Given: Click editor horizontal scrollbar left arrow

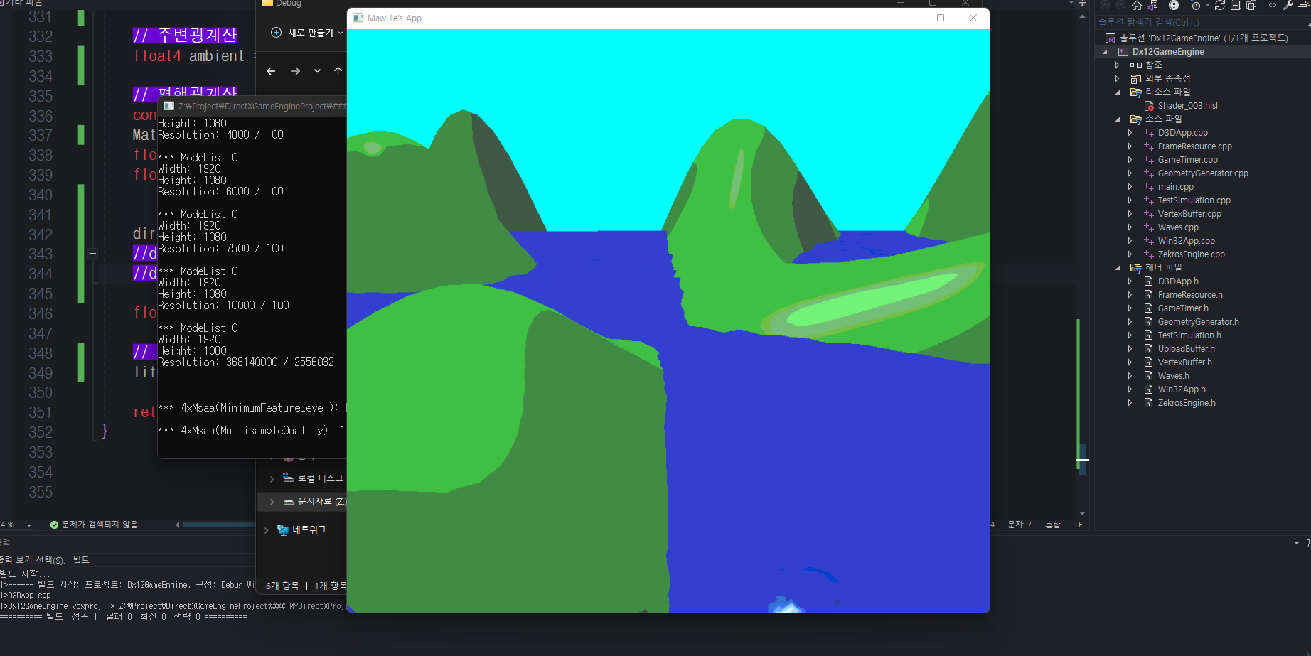Looking at the screenshot, I should click(177, 525).
